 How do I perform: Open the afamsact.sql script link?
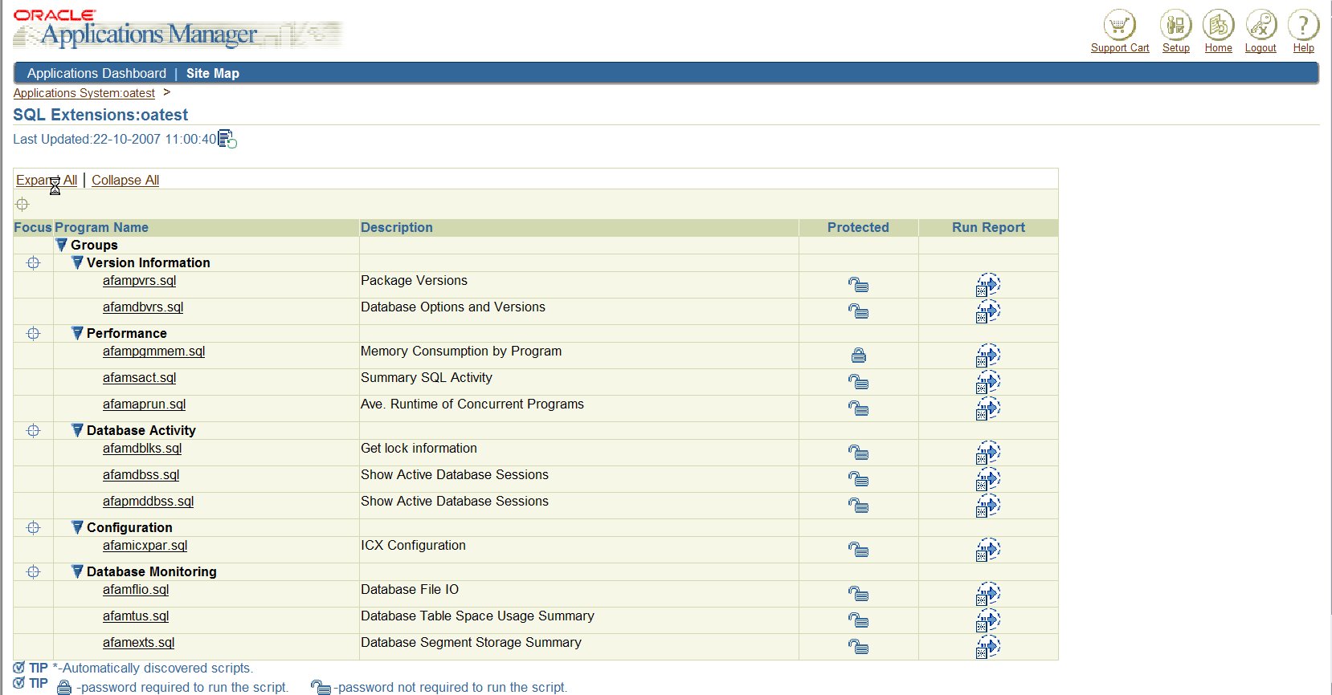click(x=139, y=377)
